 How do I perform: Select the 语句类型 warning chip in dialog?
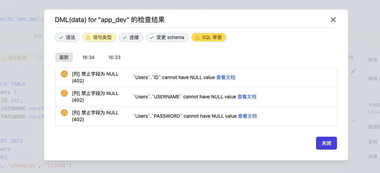click(99, 37)
